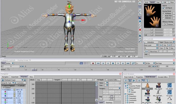Jump to the start of the take

click(98, 63)
